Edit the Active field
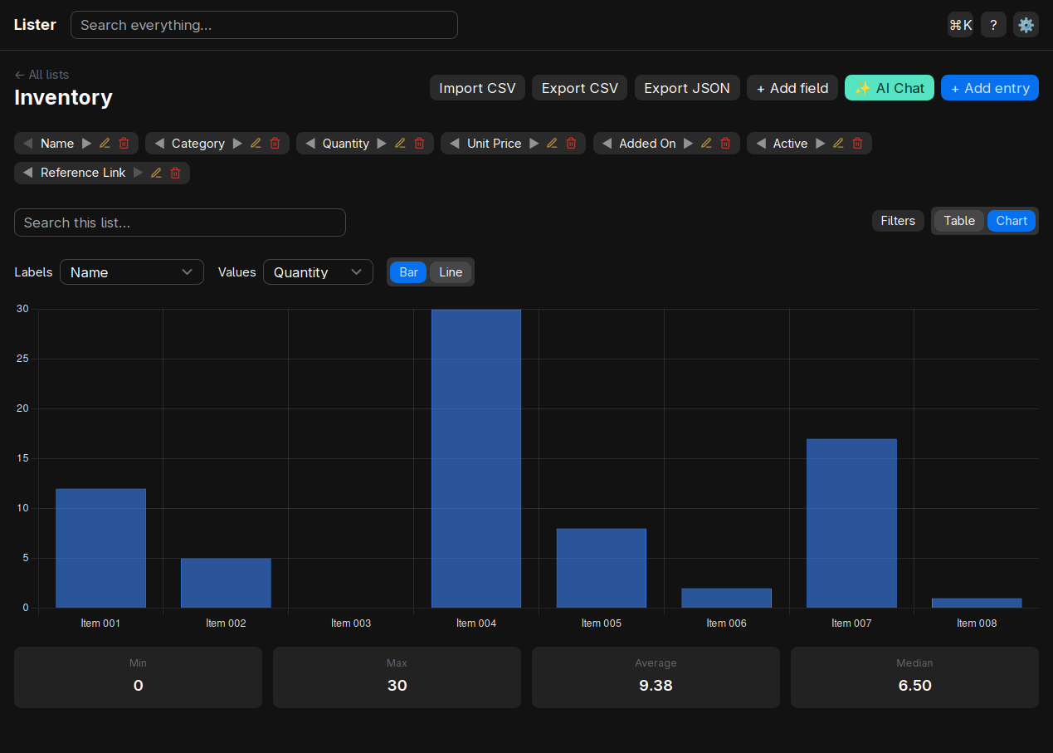The image size is (1053, 753). pos(838,144)
